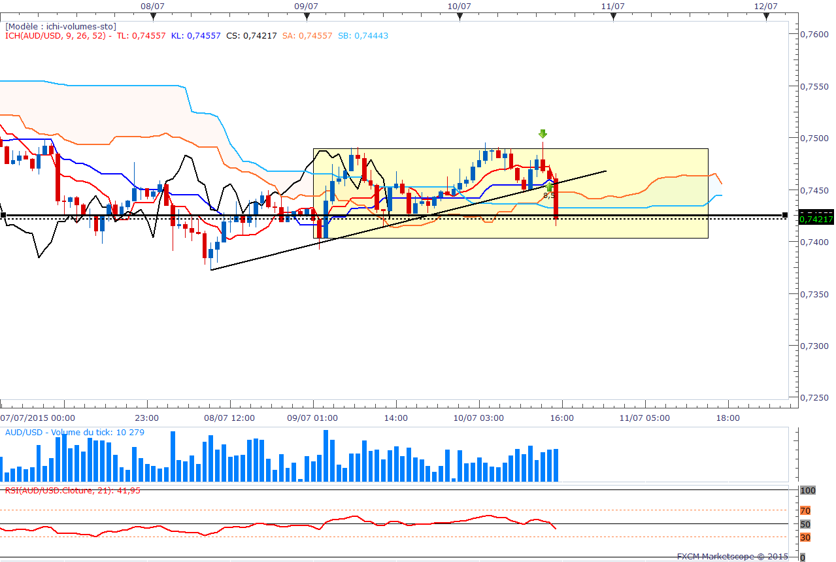Image resolution: width=836 pixels, height=562 pixels.
Task: Select the RSI(AUD/USD.Cloture, 21) label
Action: [x=73, y=489]
